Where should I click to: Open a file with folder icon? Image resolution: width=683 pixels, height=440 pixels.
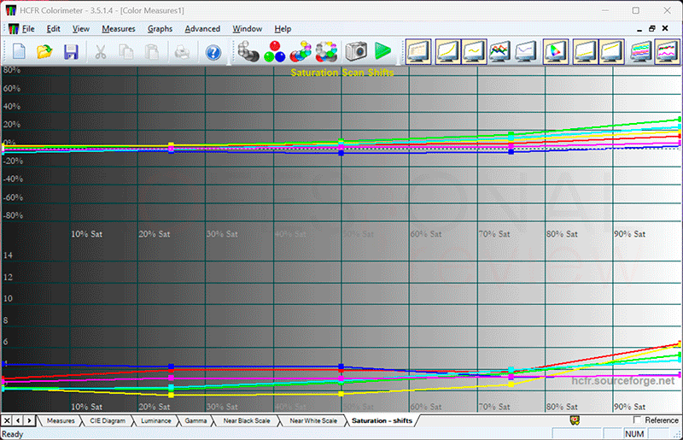45,52
